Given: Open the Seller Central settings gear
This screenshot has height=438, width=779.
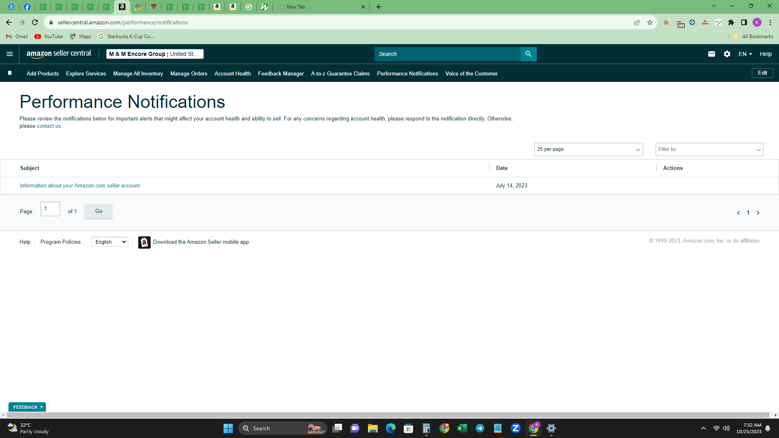Looking at the screenshot, I should point(727,54).
